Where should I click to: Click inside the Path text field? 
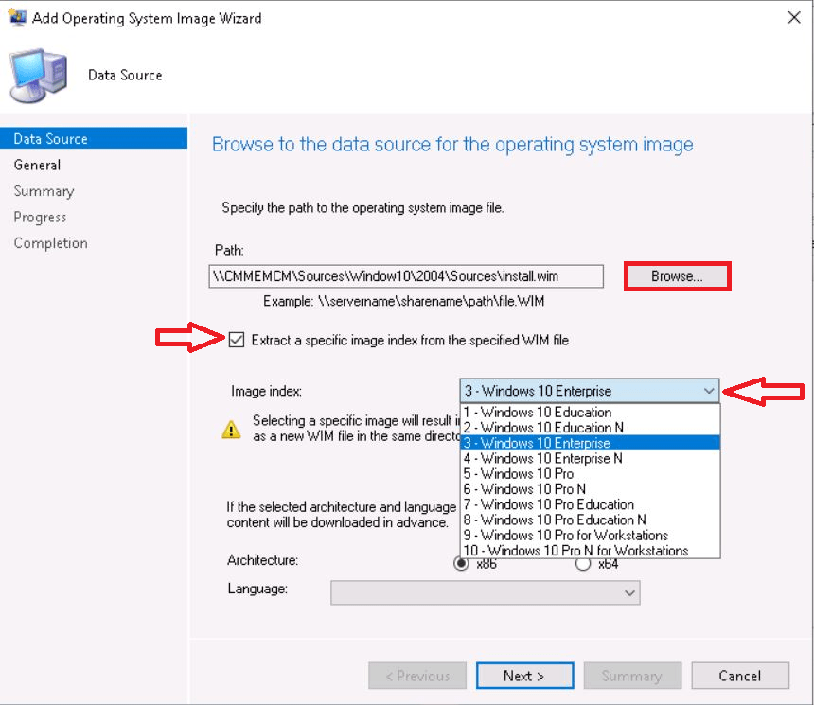(x=405, y=275)
